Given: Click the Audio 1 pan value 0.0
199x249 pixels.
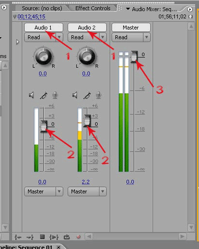Looking at the screenshot, I should [43, 73].
